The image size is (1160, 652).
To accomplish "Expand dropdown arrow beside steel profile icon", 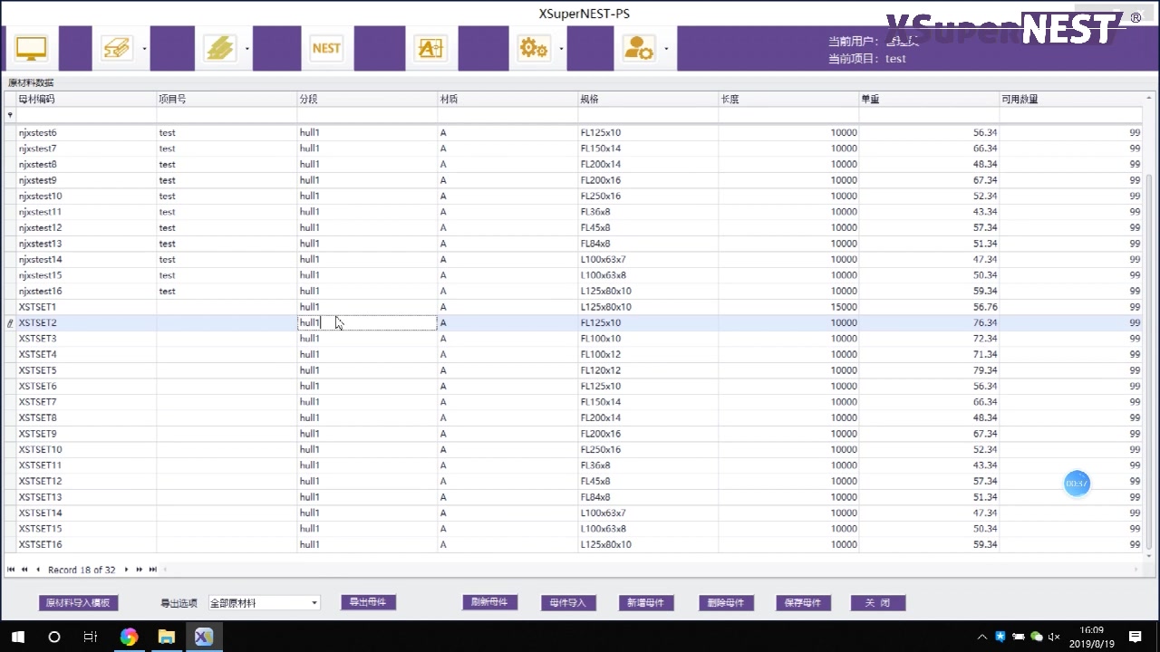I will pos(145,49).
